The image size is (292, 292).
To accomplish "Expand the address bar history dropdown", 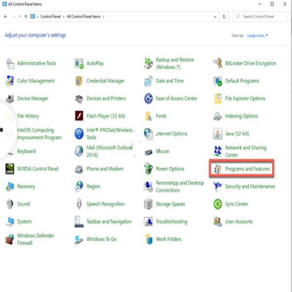I will point(215,17).
